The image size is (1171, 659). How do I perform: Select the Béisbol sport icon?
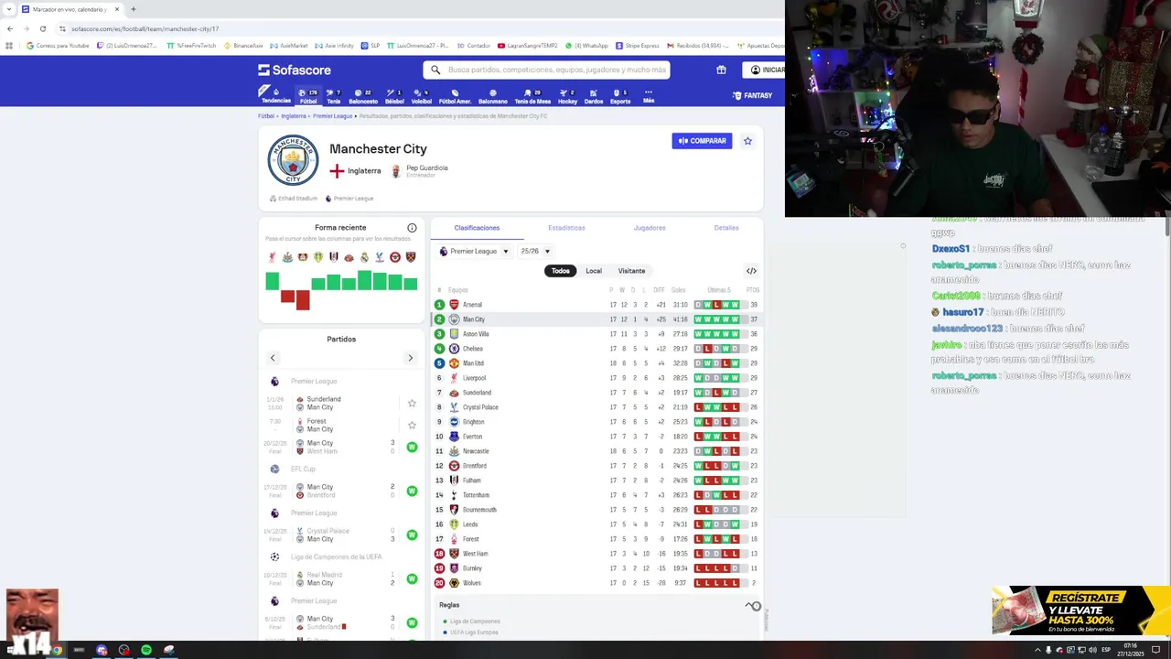[394, 96]
